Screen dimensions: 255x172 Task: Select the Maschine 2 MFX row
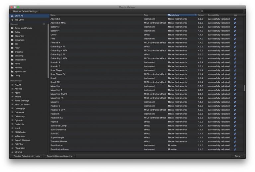(x=146, y=94)
